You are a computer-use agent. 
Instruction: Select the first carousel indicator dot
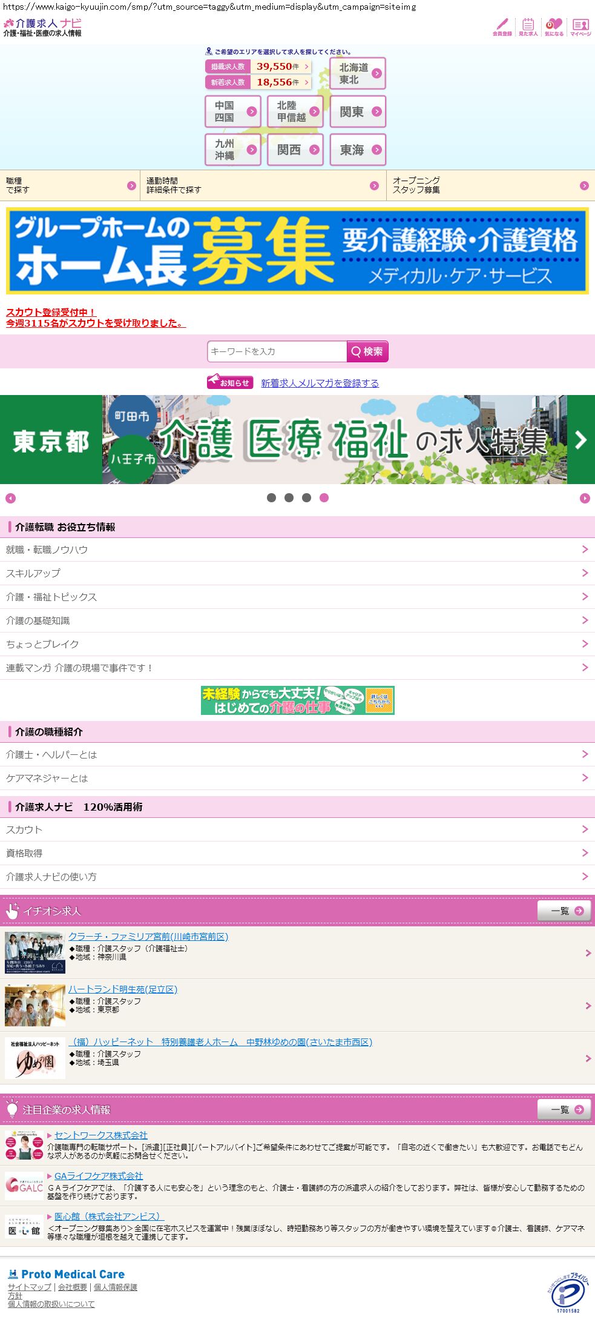(x=272, y=498)
